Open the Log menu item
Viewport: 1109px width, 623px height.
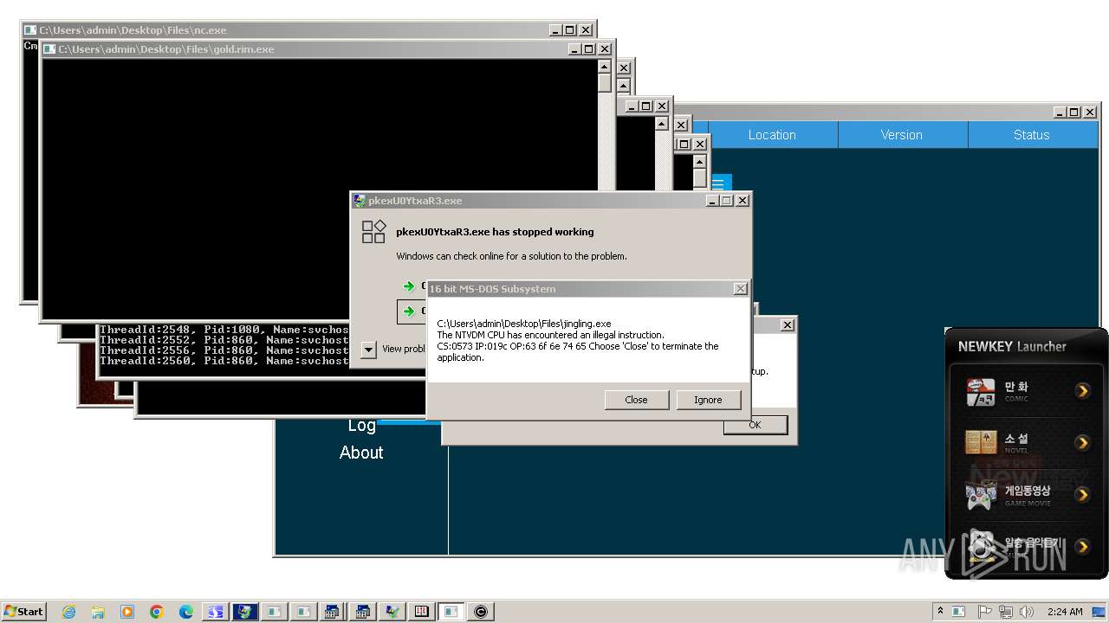361,426
